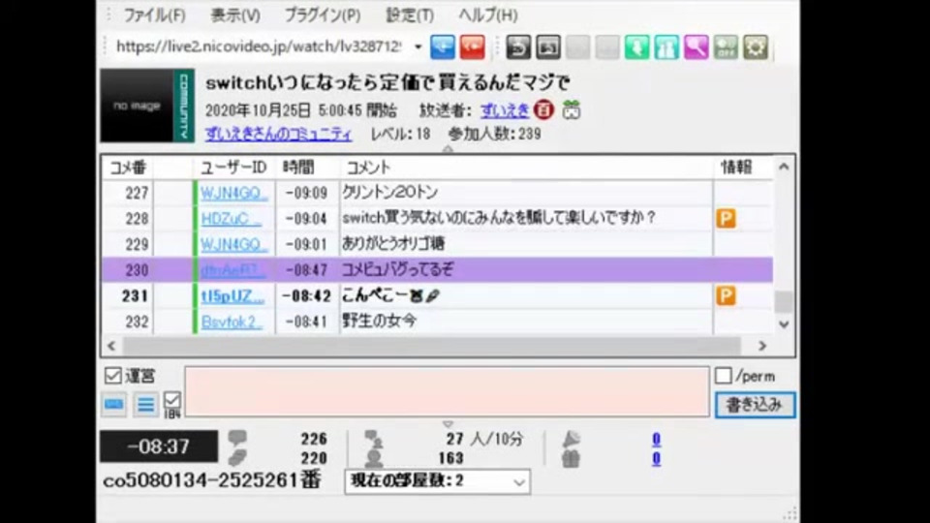Collapse the comment input area with the lower triangle
930x523 pixels.
click(448, 424)
